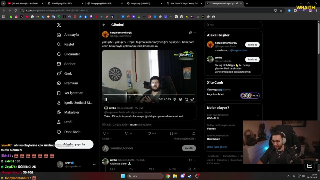Open three-dot menu on zımbo reply

[x=195, y=160]
